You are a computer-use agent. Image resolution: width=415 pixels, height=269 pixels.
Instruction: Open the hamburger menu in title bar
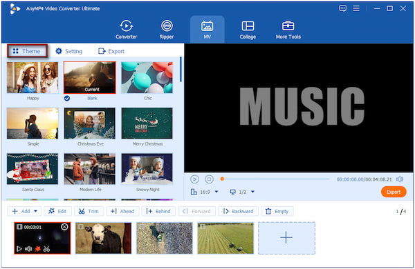356,8
